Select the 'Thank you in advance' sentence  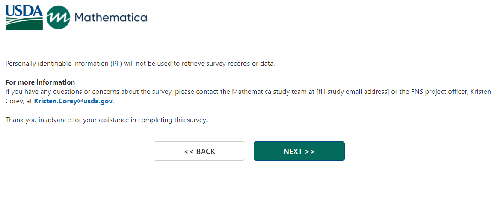(106, 120)
